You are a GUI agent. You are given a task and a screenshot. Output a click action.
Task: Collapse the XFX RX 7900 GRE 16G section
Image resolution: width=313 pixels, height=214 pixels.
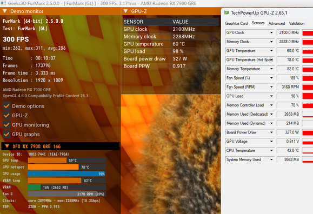pos(7,146)
